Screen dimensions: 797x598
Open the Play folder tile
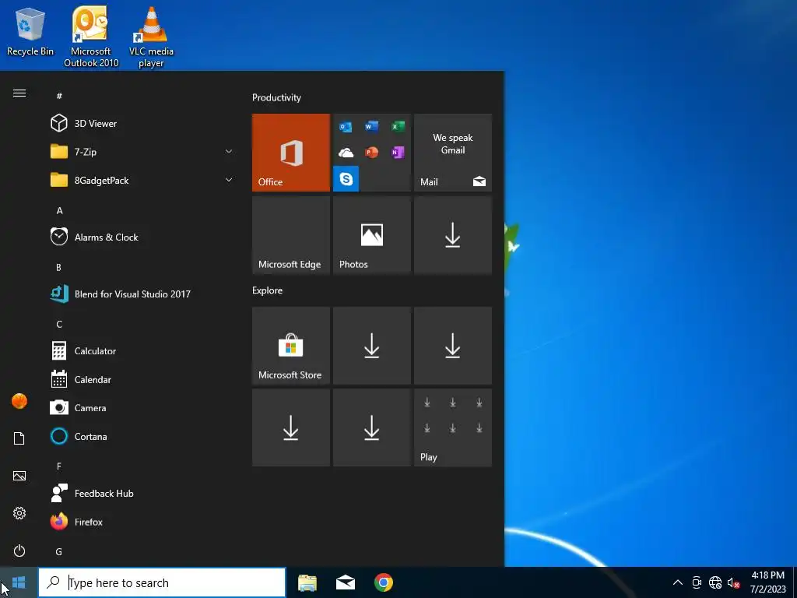453,427
